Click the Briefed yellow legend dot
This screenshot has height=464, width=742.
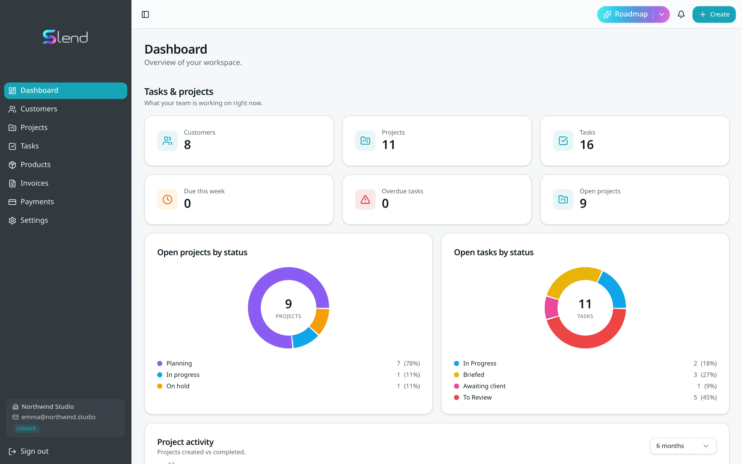coord(456,375)
